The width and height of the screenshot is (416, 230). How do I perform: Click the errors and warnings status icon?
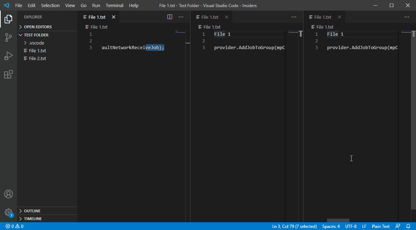pos(11,226)
